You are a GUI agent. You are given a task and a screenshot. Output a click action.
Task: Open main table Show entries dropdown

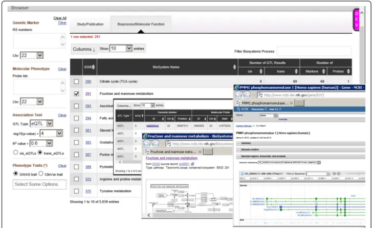121,48
